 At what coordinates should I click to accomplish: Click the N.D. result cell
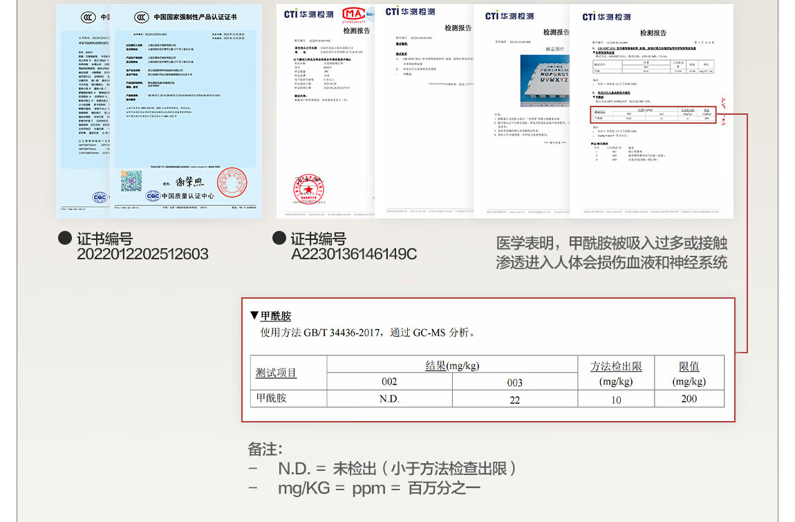(389, 399)
